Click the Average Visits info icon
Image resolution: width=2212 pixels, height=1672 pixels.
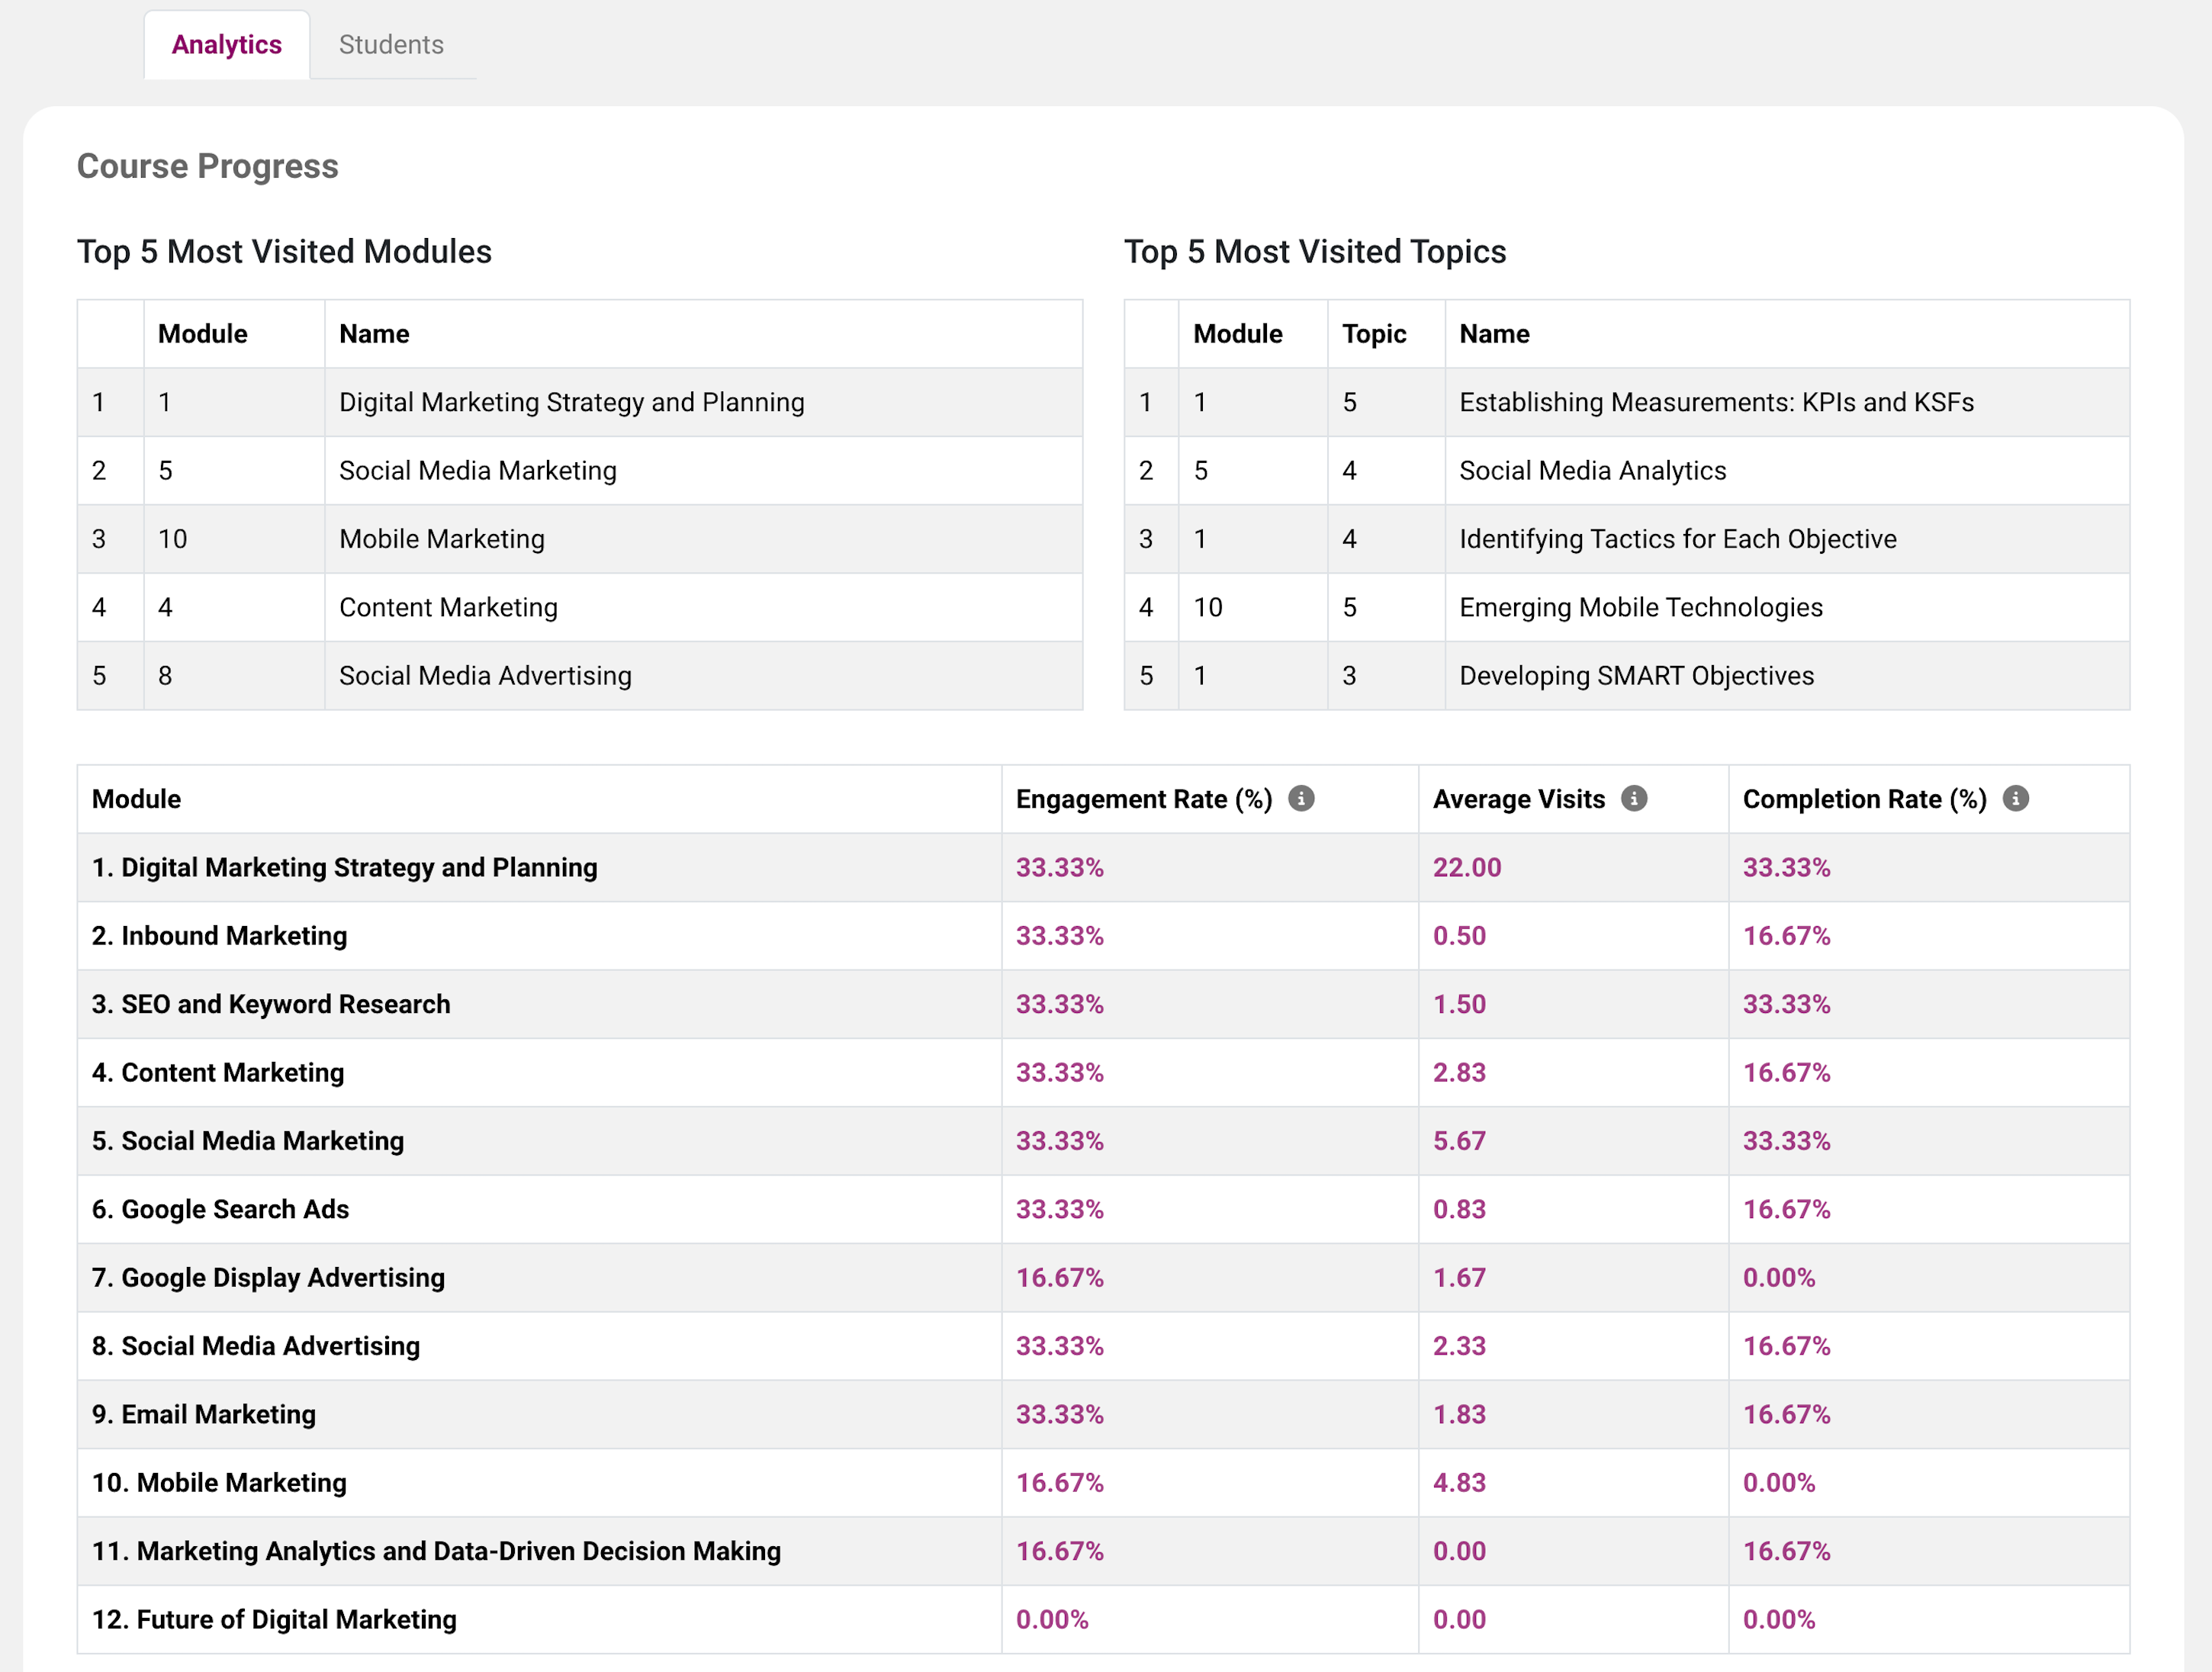(x=1633, y=798)
